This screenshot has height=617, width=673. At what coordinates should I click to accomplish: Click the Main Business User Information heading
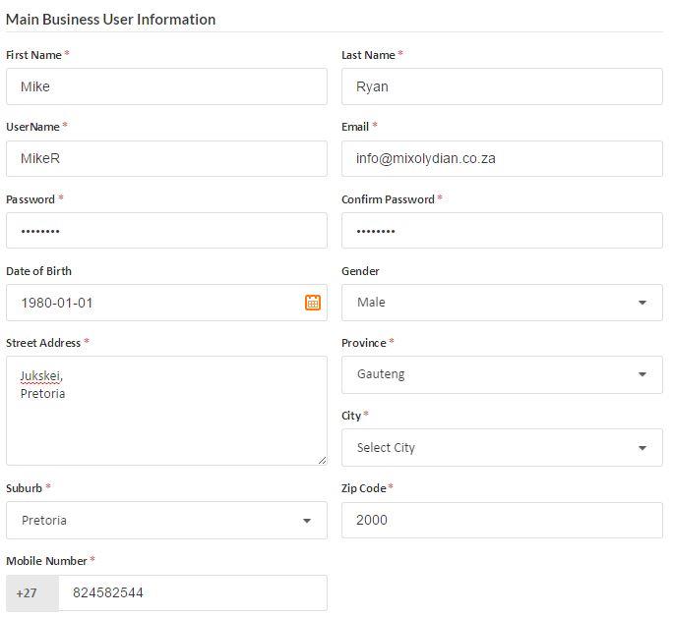tap(111, 19)
